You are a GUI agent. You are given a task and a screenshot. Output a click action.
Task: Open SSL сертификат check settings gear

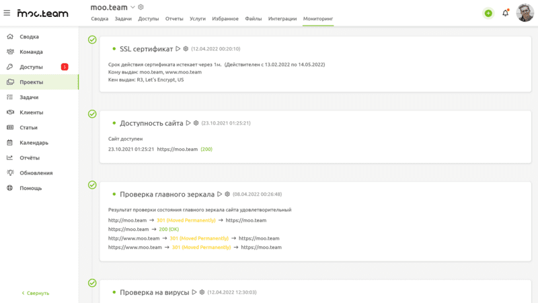point(186,48)
